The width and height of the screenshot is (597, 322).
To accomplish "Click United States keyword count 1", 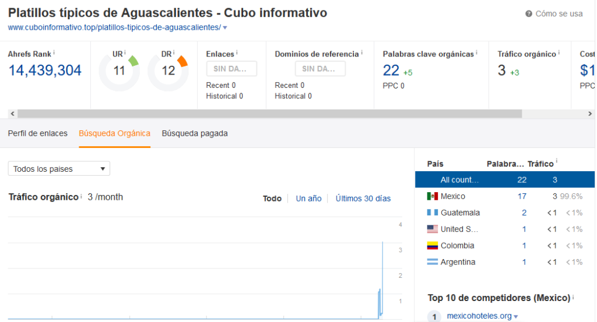I will pos(524,229).
